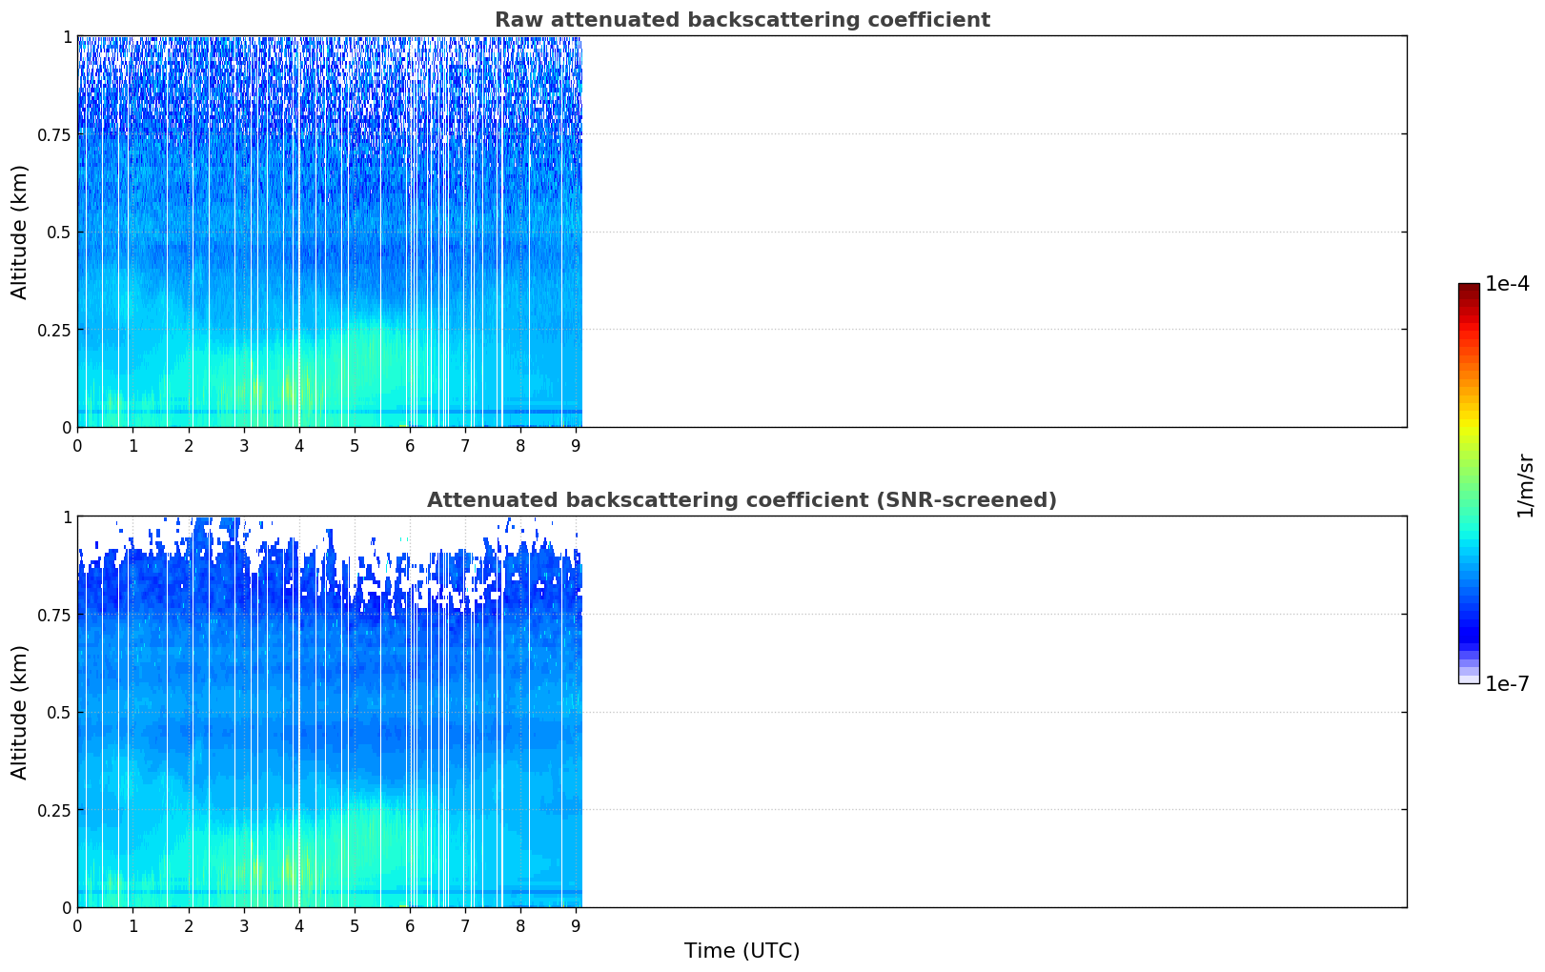Click the colorbar's 1e-4 maximum label
Screen dimensions: 1545x972
coord(1507,284)
